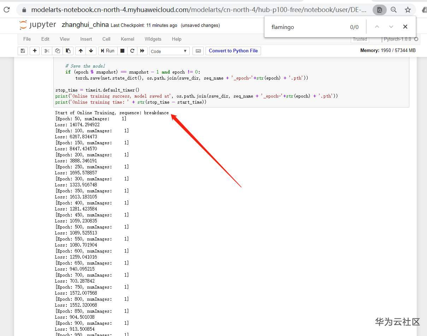The width and height of the screenshot is (427, 336).
Task: Click the 'Loss: 940.095215' output line
Action: (75, 269)
